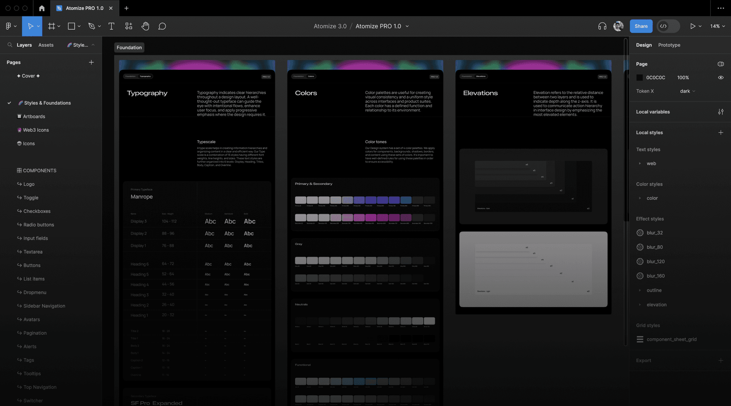Open the Token X mode dropdown set to dark

click(x=686, y=91)
